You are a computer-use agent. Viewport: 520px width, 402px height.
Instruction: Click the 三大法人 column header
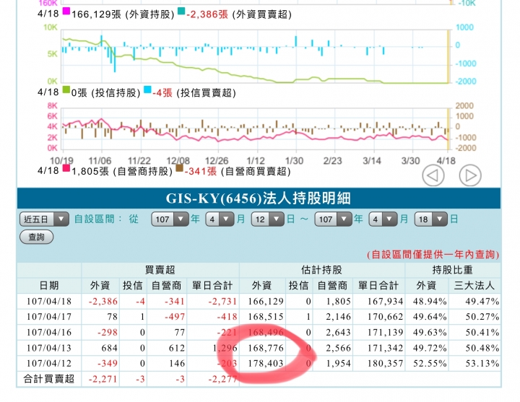[474, 285]
